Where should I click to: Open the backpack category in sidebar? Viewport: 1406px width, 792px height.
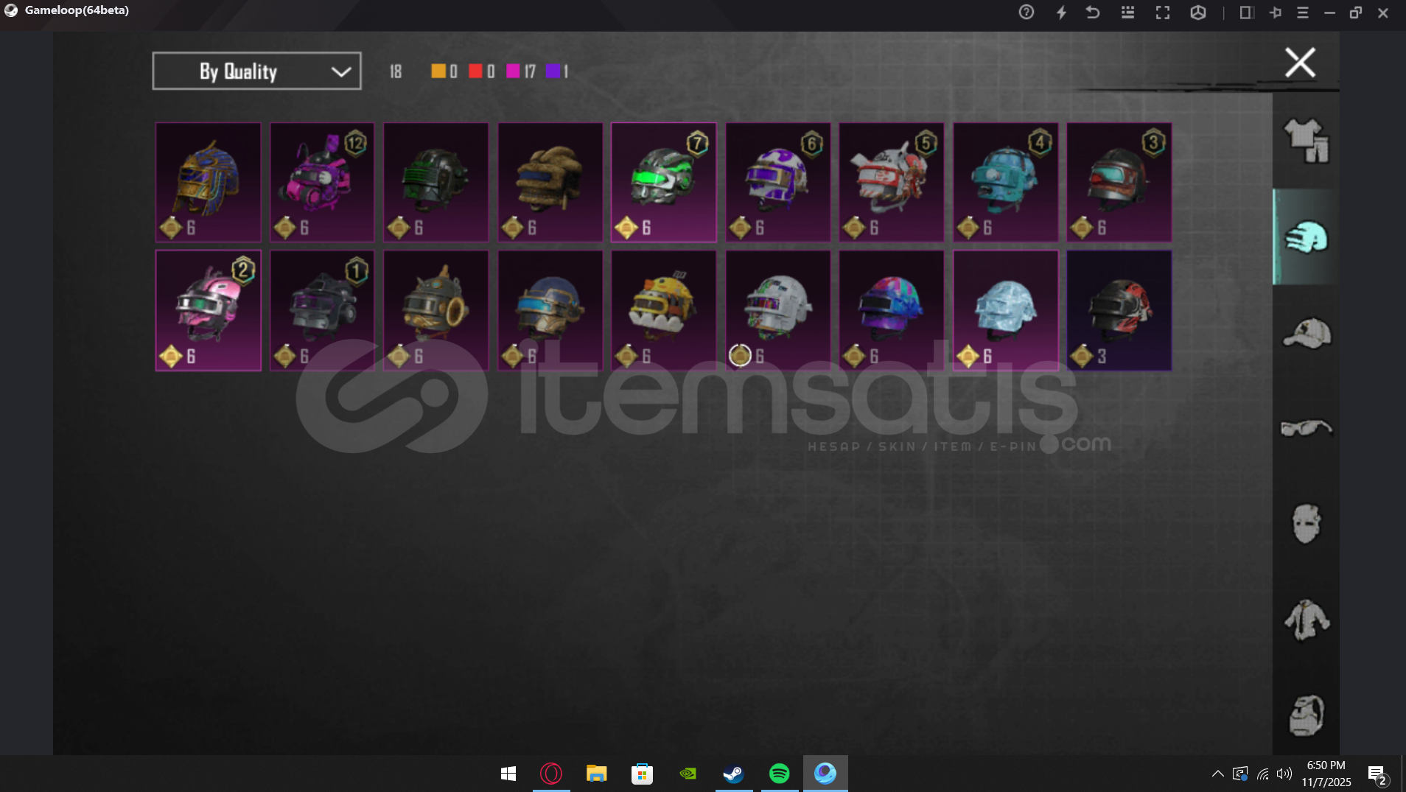point(1306,715)
